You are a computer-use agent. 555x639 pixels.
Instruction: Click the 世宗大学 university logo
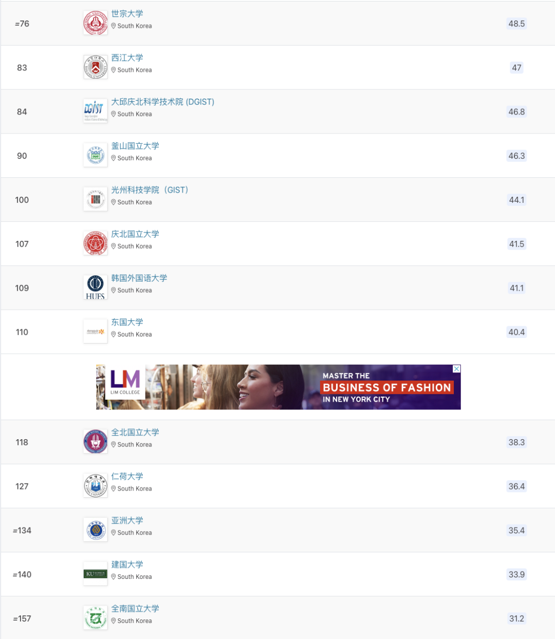pos(96,23)
